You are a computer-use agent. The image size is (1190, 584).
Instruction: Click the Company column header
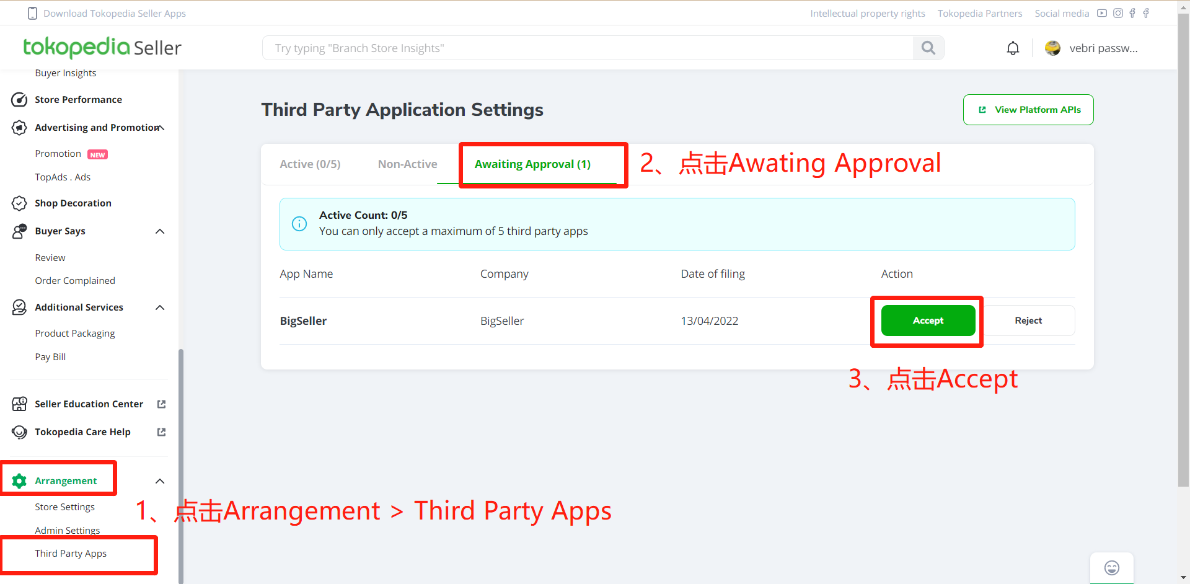[x=505, y=274]
